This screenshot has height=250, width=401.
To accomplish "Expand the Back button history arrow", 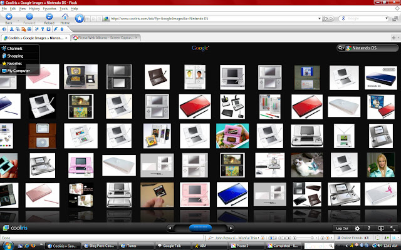I will point(18,21).
